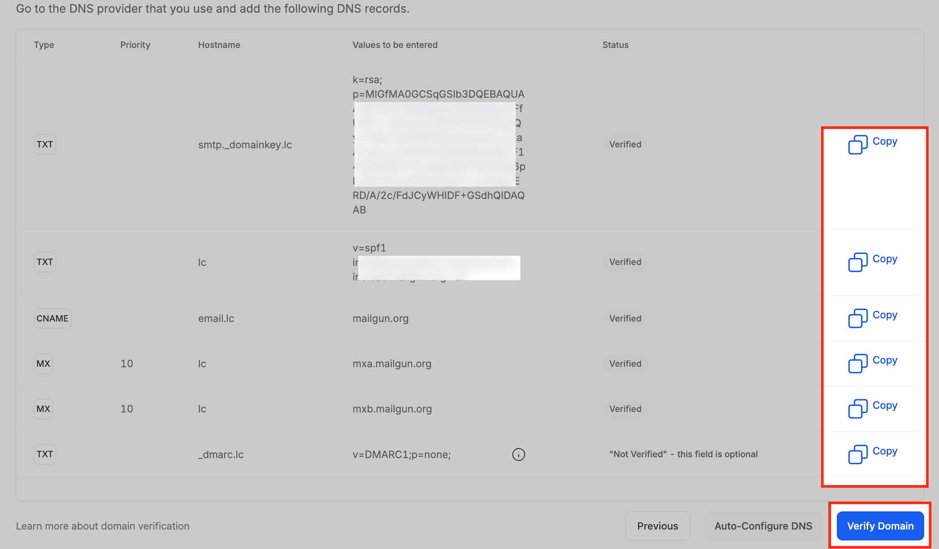Open the info icon beside the DMARC value
The width and height of the screenshot is (939, 549).
point(518,454)
